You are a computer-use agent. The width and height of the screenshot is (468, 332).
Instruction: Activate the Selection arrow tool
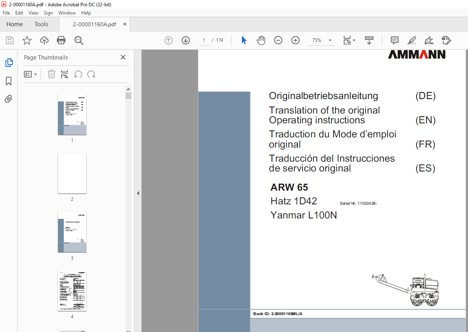pyautogui.click(x=244, y=40)
